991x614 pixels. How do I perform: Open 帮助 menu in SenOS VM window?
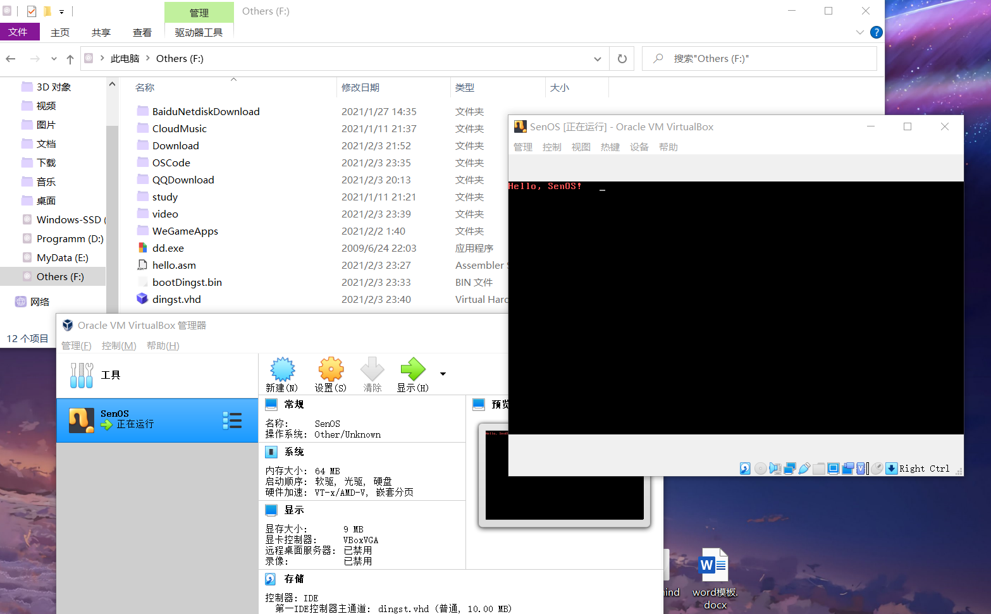[668, 147]
